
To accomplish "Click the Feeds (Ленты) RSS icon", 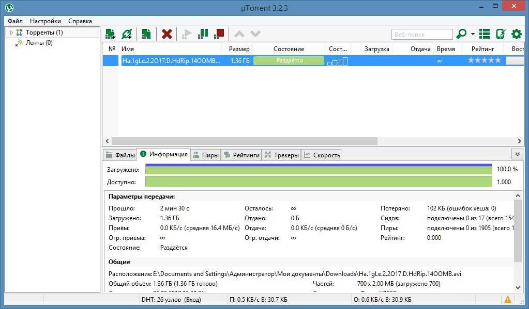I will tap(19, 43).
